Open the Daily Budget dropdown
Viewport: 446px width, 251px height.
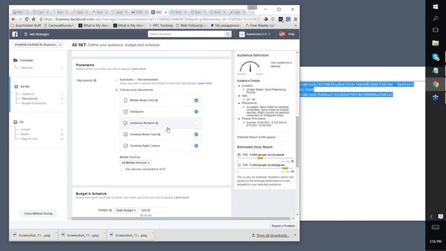point(125,211)
